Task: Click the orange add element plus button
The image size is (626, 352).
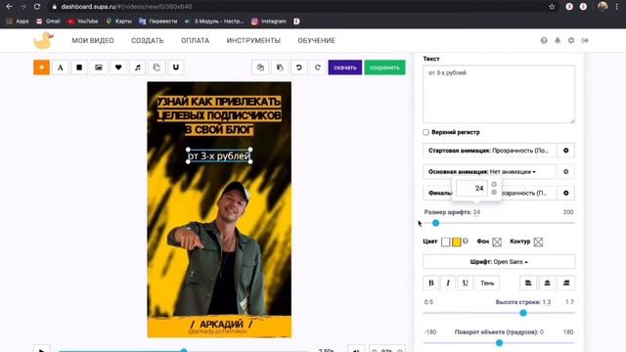Action: [x=41, y=67]
